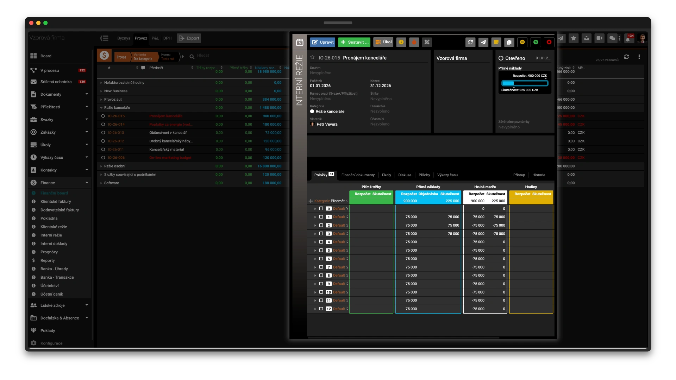Viewport: 676px width, 380px height.
Task: Click the paper plane send icon in detail toolbar
Action: (x=483, y=42)
